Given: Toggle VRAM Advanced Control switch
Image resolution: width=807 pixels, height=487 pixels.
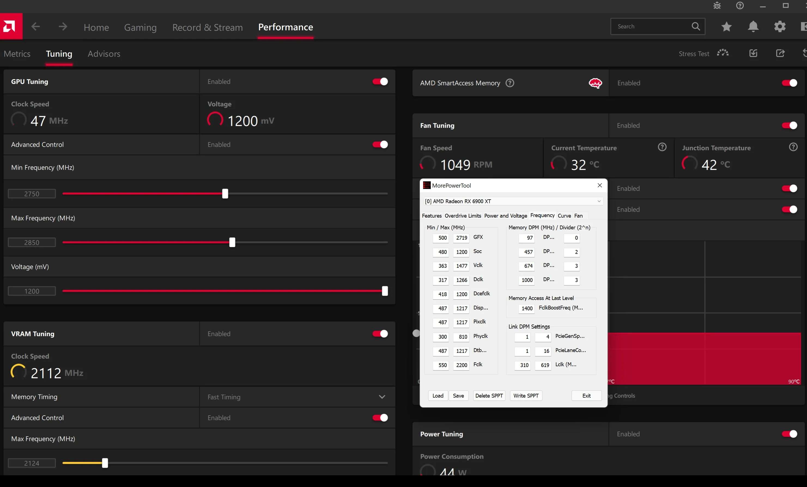Looking at the screenshot, I should [380, 417].
